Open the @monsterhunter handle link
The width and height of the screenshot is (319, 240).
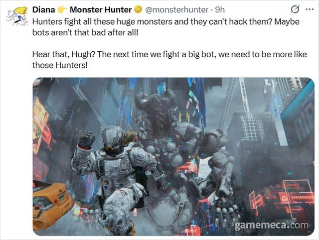point(176,10)
